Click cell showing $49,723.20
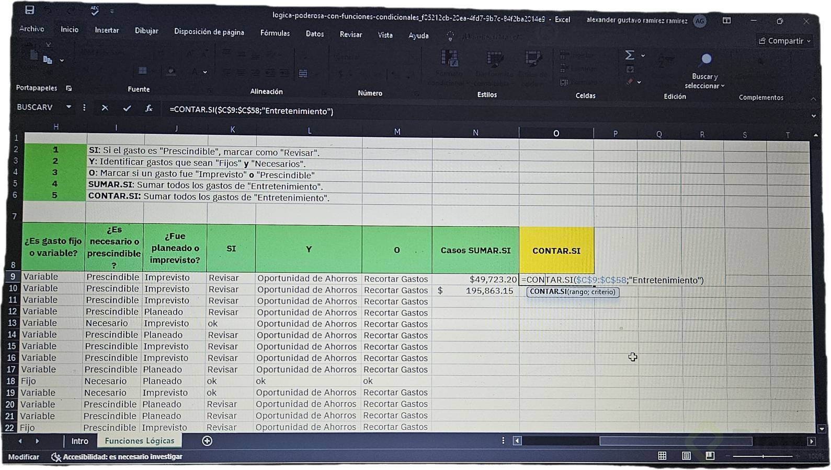 475,279
